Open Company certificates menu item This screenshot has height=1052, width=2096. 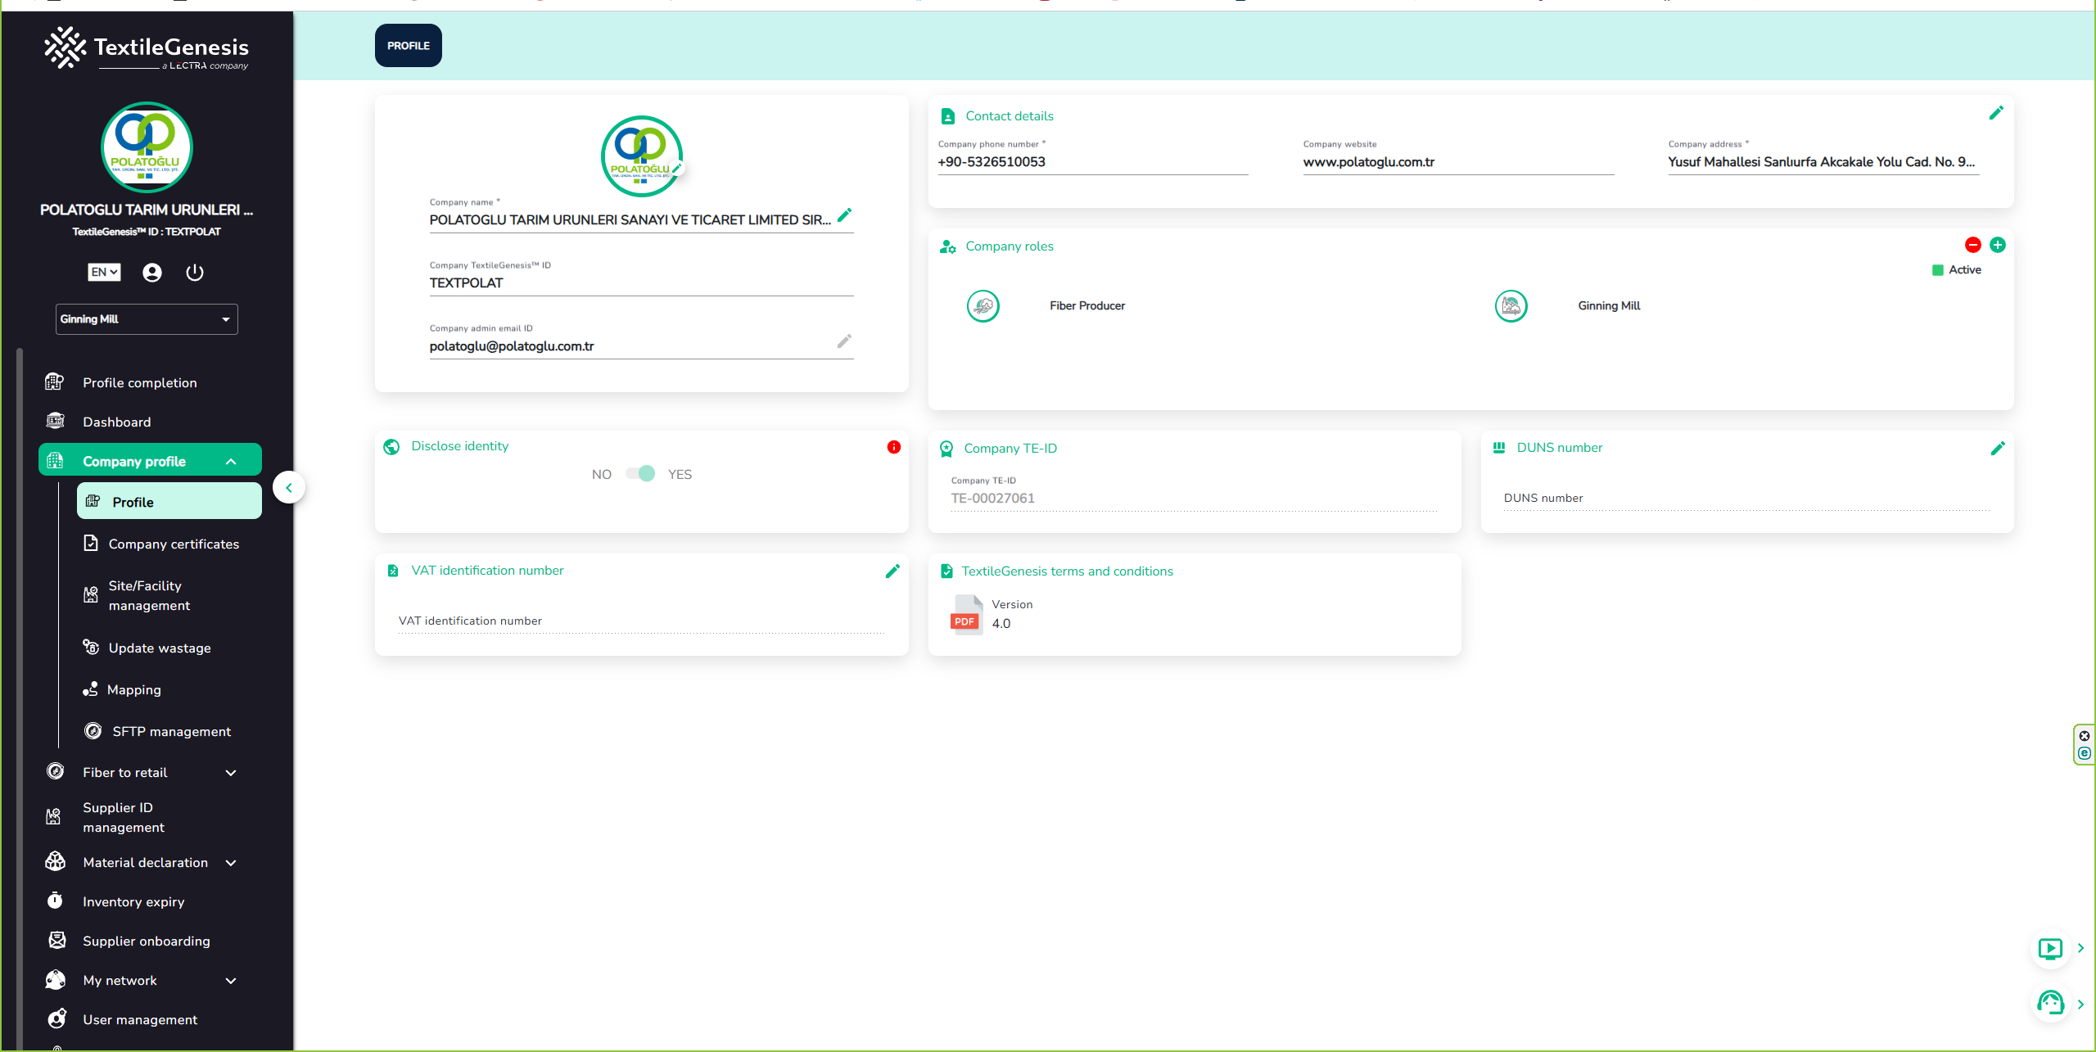tap(174, 544)
